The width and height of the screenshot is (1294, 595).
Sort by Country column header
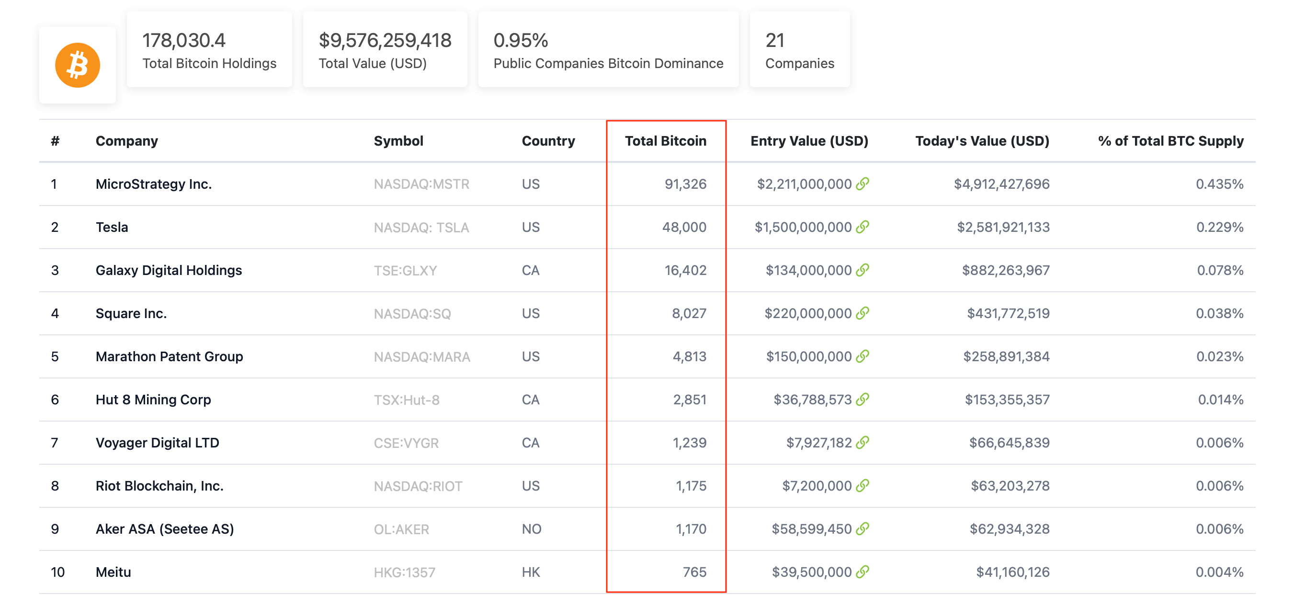548,141
